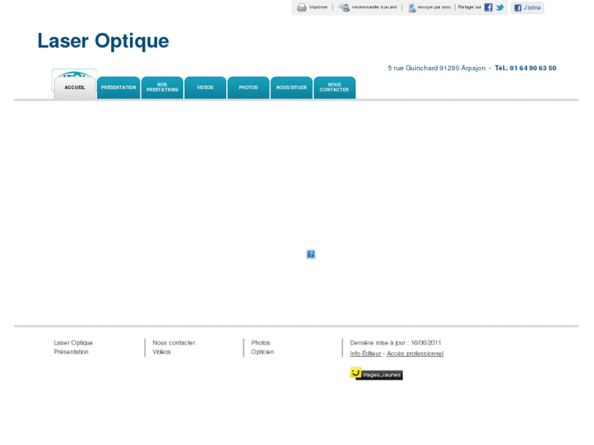Click the Facebook J'aime like button
This screenshot has height=445, width=594.
click(527, 7)
